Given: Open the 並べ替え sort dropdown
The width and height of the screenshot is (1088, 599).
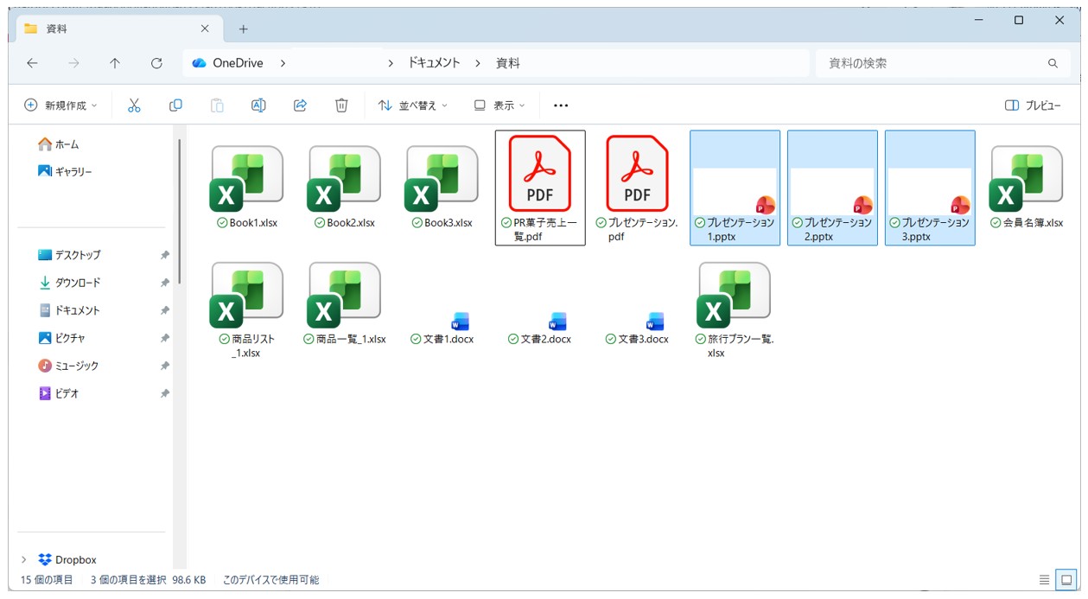Looking at the screenshot, I should point(413,105).
